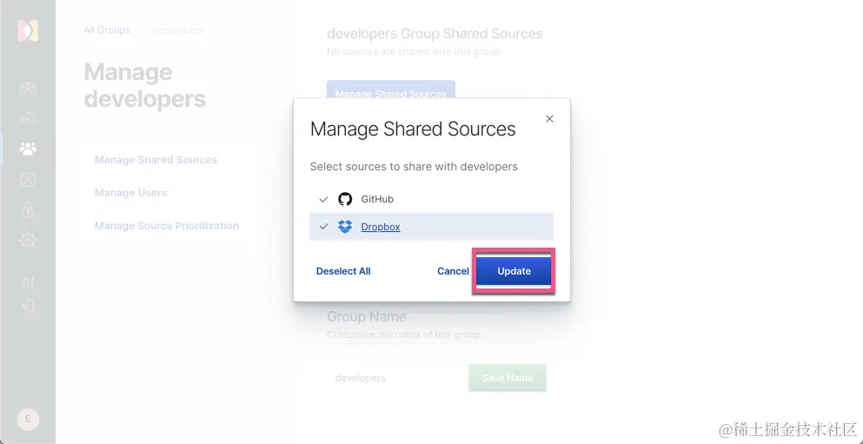Uncheck the Dropbox source checkmark

(323, 226)
